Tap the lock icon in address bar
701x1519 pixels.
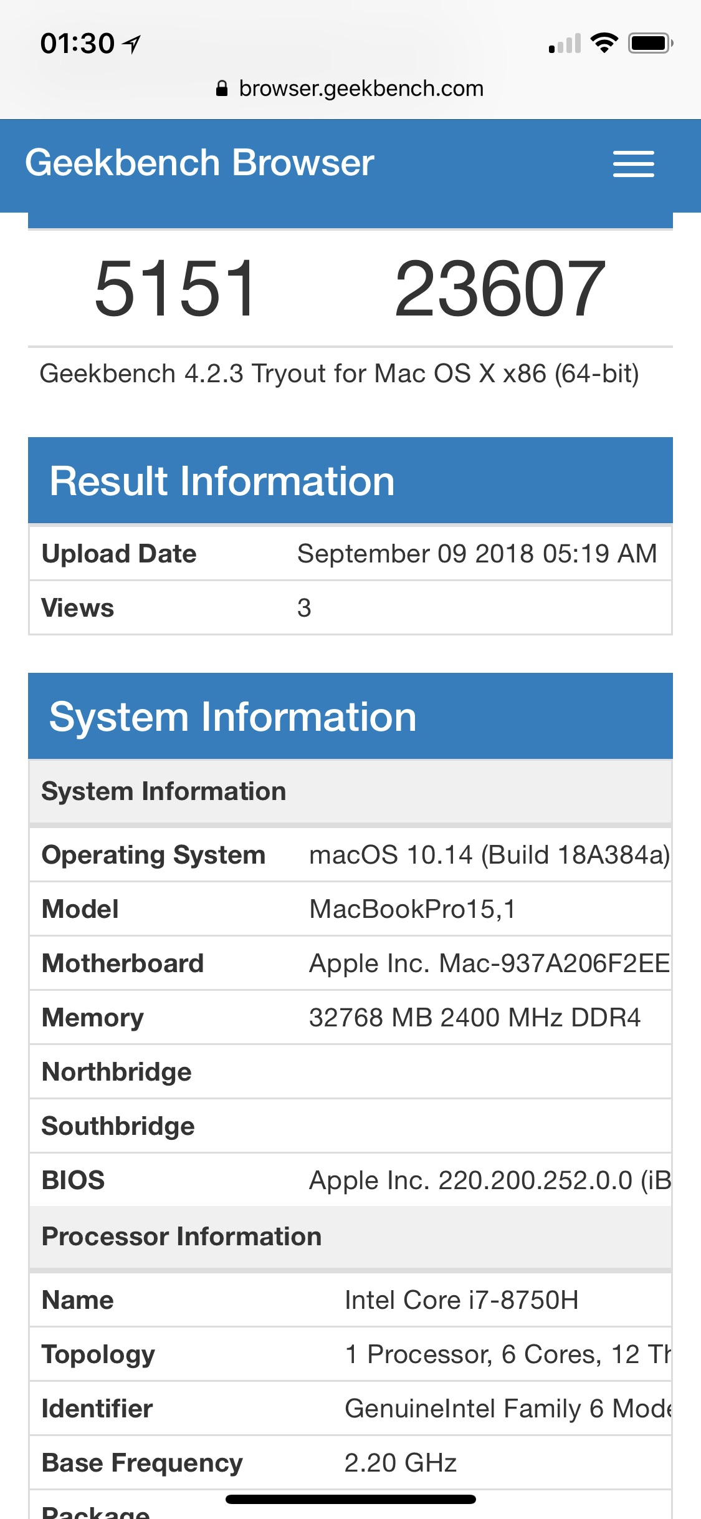coord(221,89)
